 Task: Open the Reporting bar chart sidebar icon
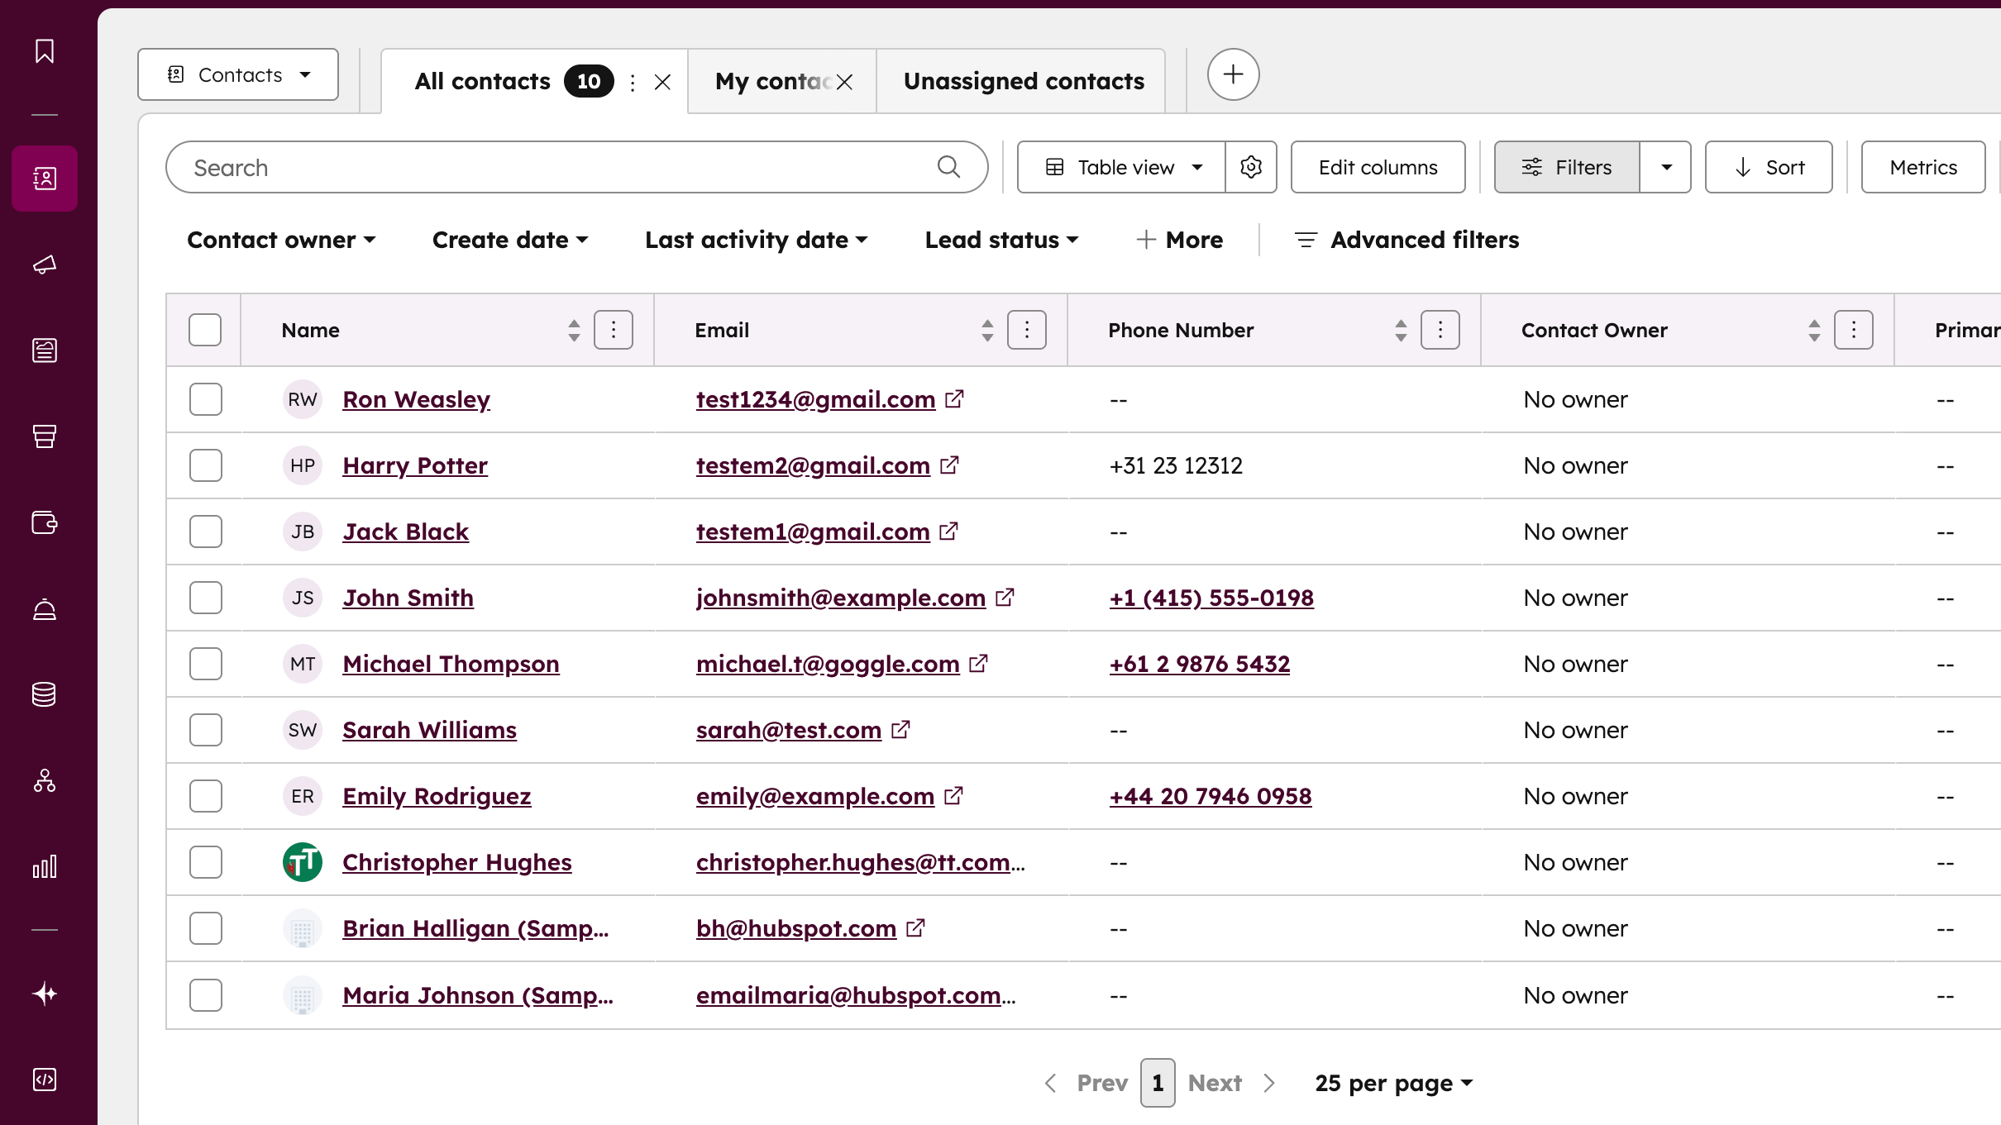45,866
